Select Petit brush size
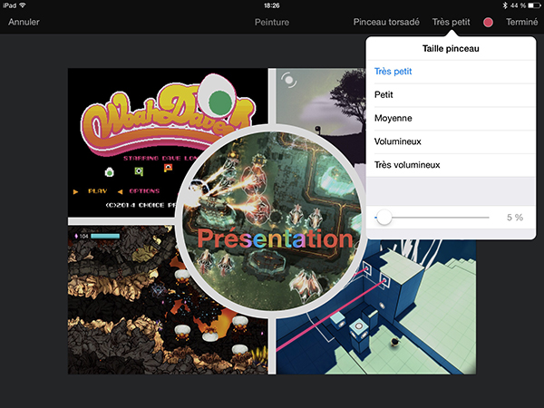Image resolution: width=544 pixels, height=408 pixels. coord(451,94)
